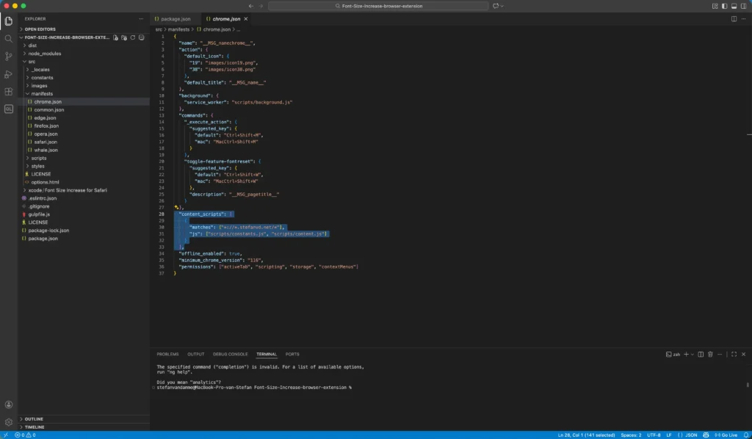
Task: Open the Manage gear icon
Action: click(9, 422)
